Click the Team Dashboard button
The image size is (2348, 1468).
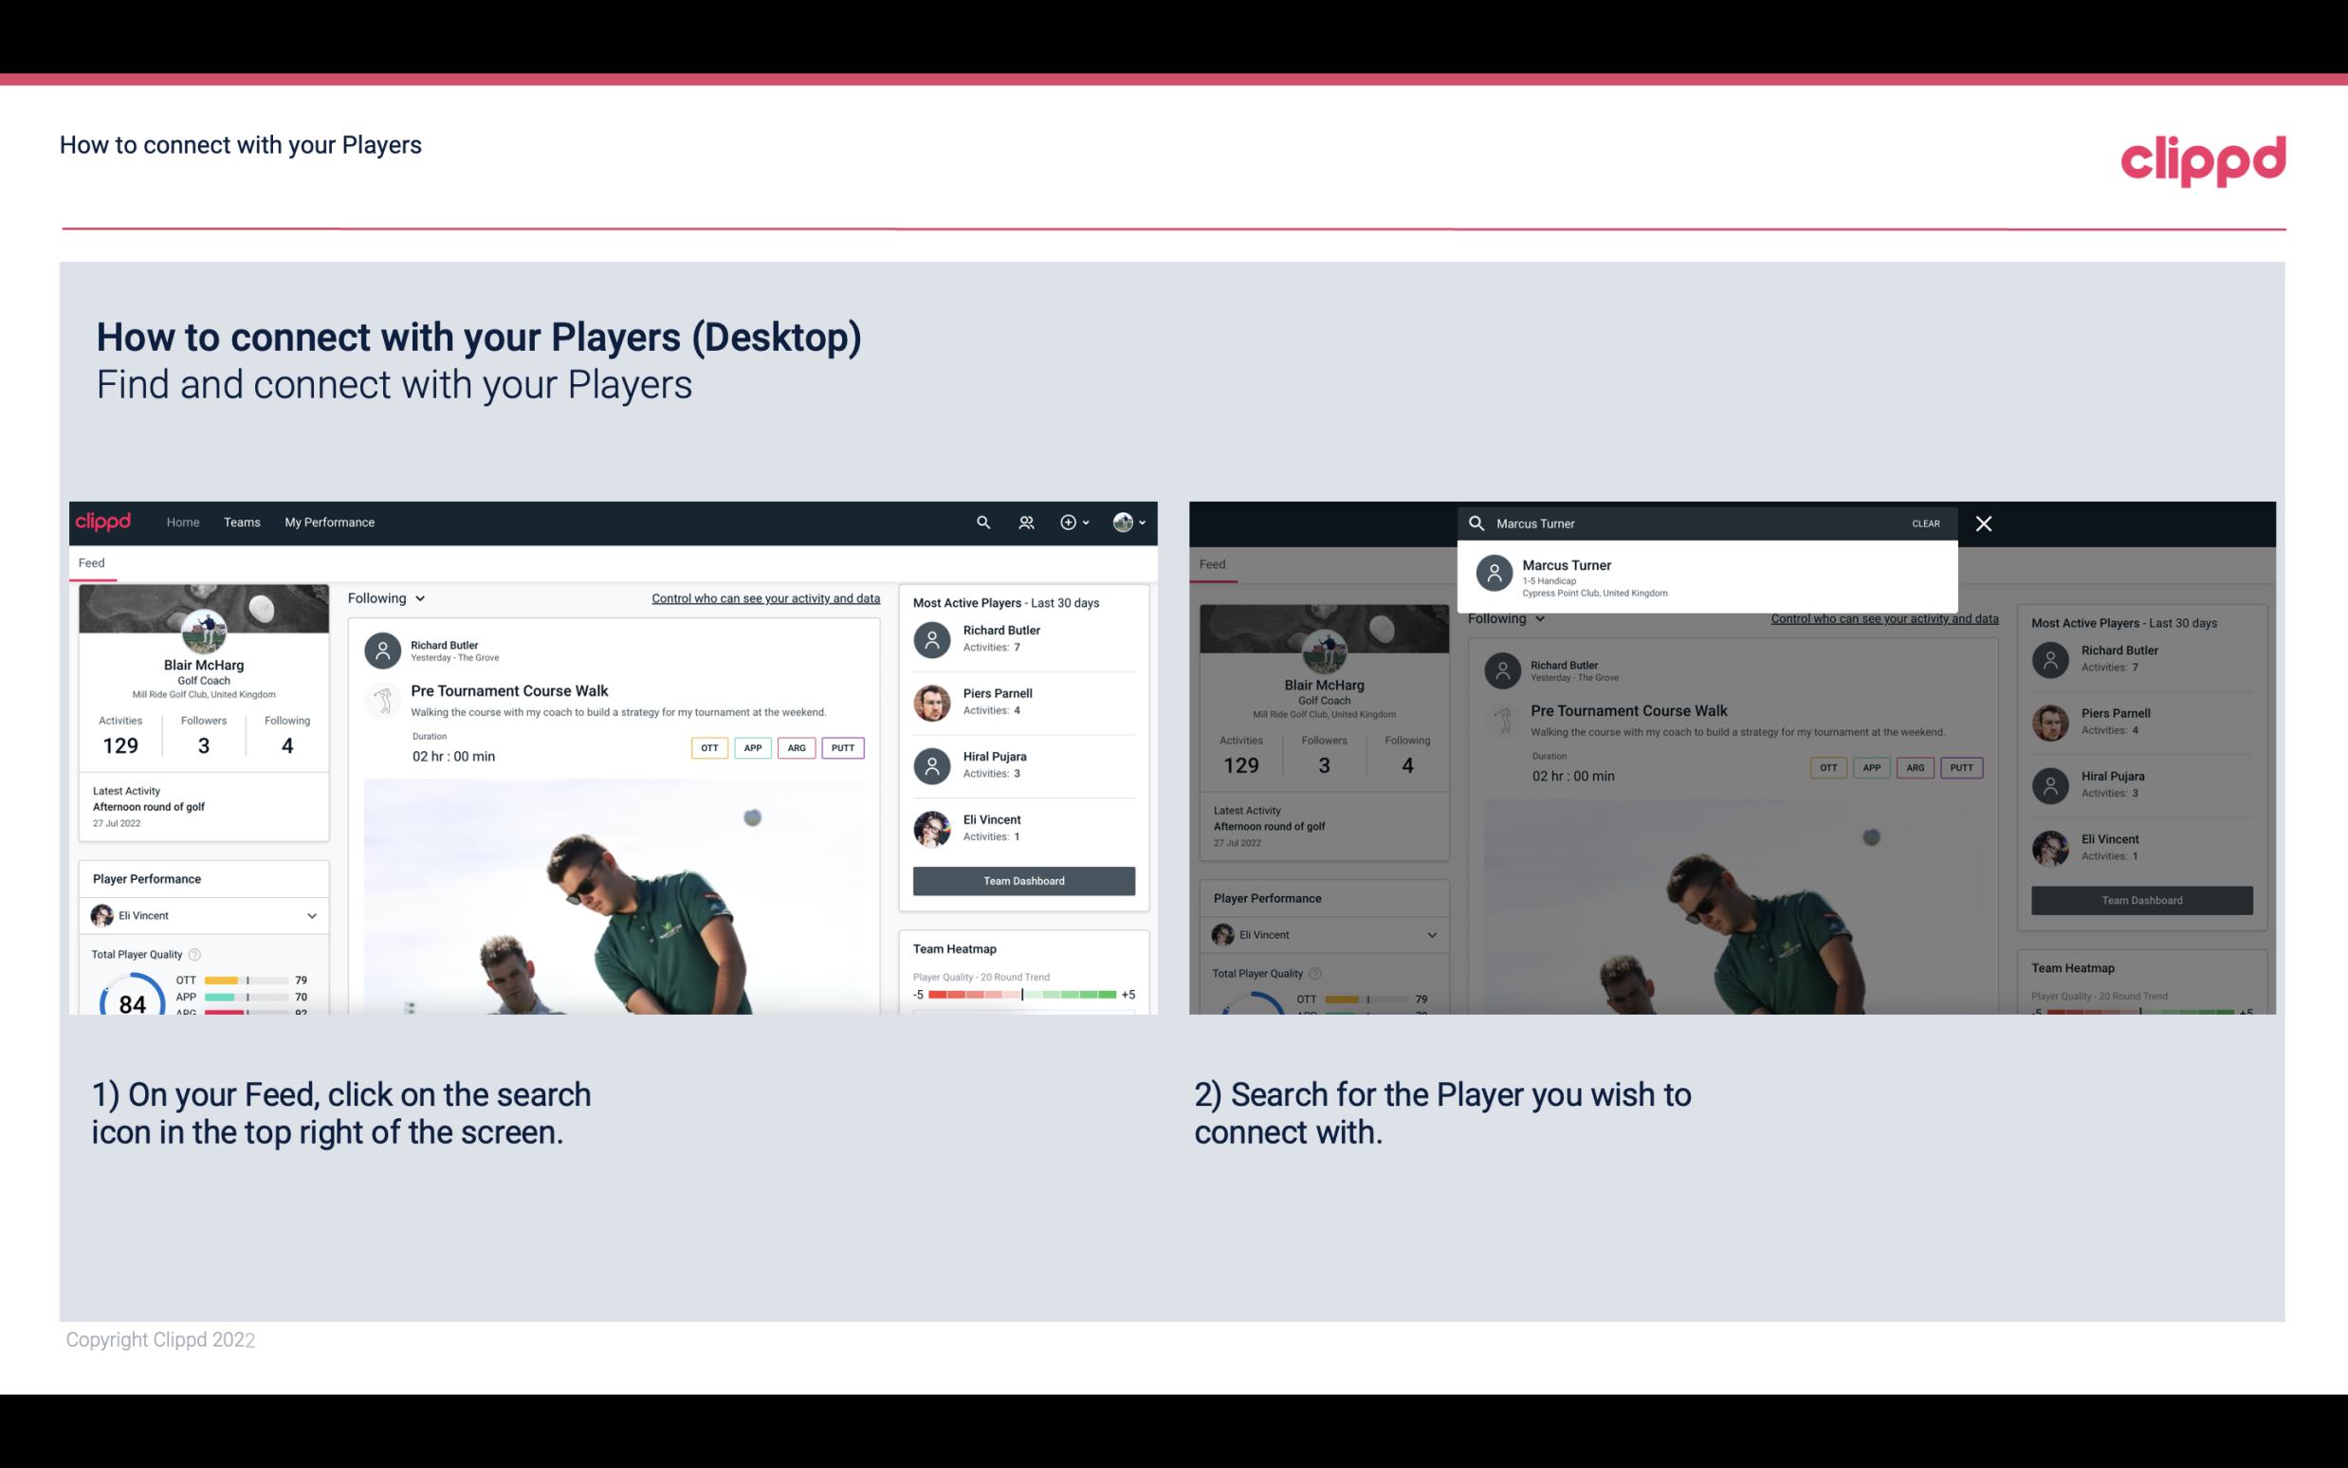1022,879
